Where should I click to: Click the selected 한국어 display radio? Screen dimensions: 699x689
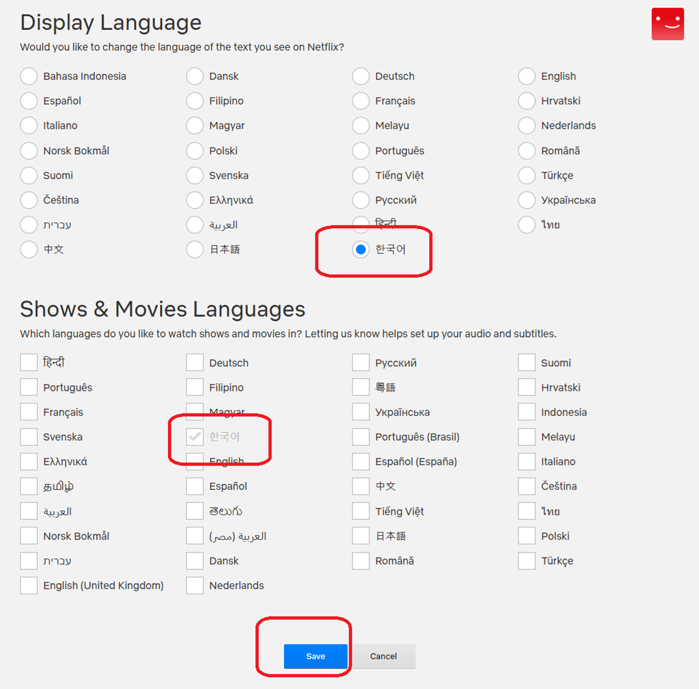click(360, 249)
